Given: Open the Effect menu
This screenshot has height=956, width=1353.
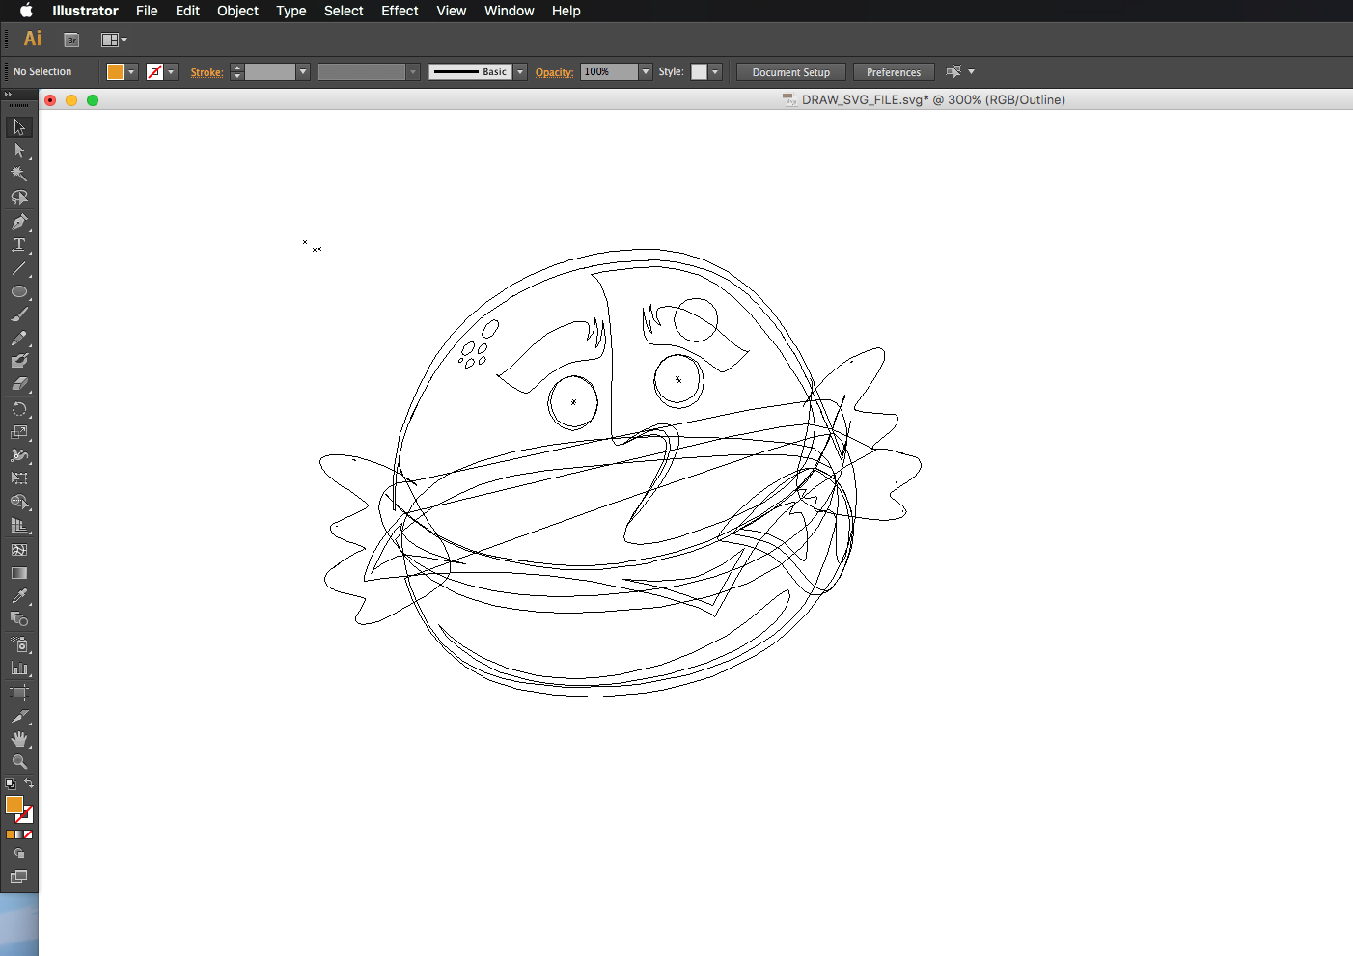Looking at the screenshot, I should pos(399,11).
